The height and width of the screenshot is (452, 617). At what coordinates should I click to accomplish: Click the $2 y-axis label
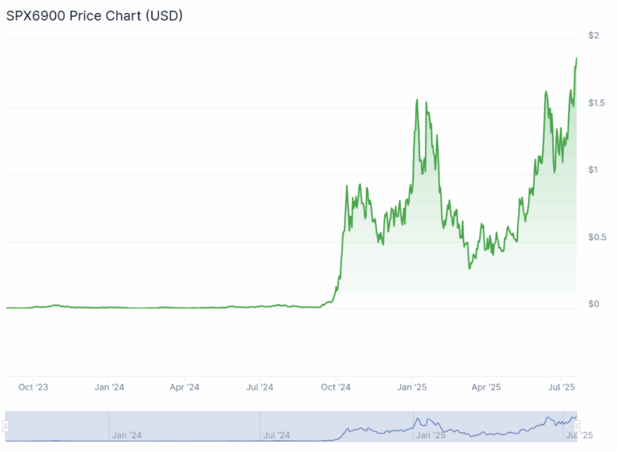click(x=594, y=36)
